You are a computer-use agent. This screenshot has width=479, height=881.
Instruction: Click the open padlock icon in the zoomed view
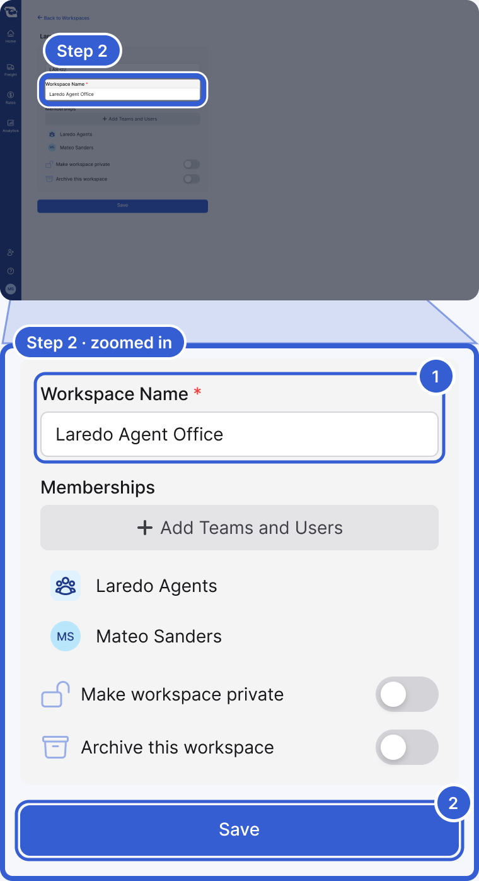coord(55,694)
